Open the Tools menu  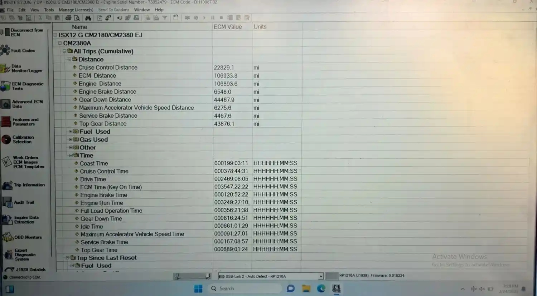pyautogui.click(x=49, y=10)
